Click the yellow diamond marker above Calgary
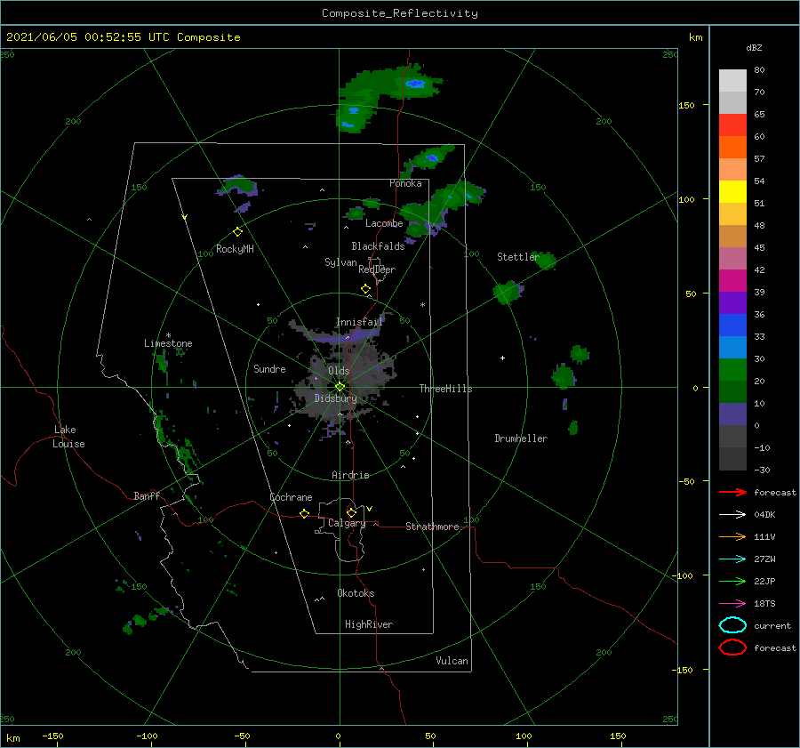800x748 pixels. coord(351,512)
